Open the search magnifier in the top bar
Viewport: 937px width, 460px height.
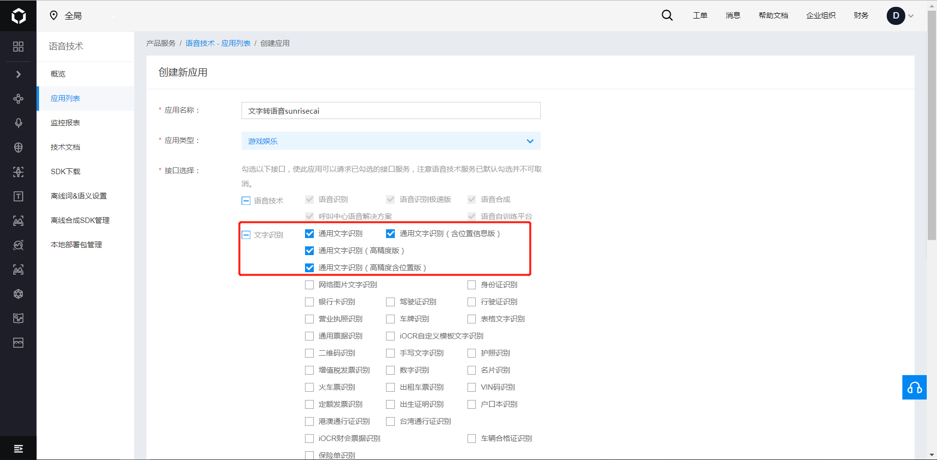pyautogui.click(x=667, y=16)
